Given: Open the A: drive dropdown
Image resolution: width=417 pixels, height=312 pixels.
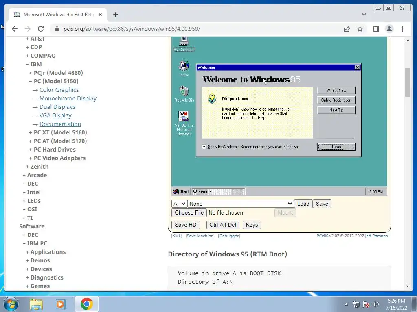Looking at the screenshot, I should 179,204.
